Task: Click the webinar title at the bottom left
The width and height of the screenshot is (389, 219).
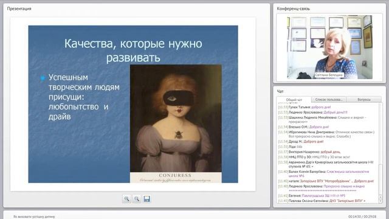Action: pos(34,217)
